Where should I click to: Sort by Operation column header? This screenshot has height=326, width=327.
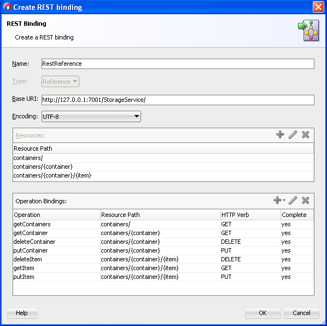(x=56, y=215)
